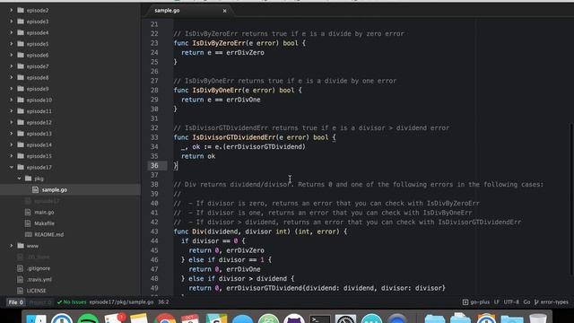Select the pkg folder label

coord(39,179)
